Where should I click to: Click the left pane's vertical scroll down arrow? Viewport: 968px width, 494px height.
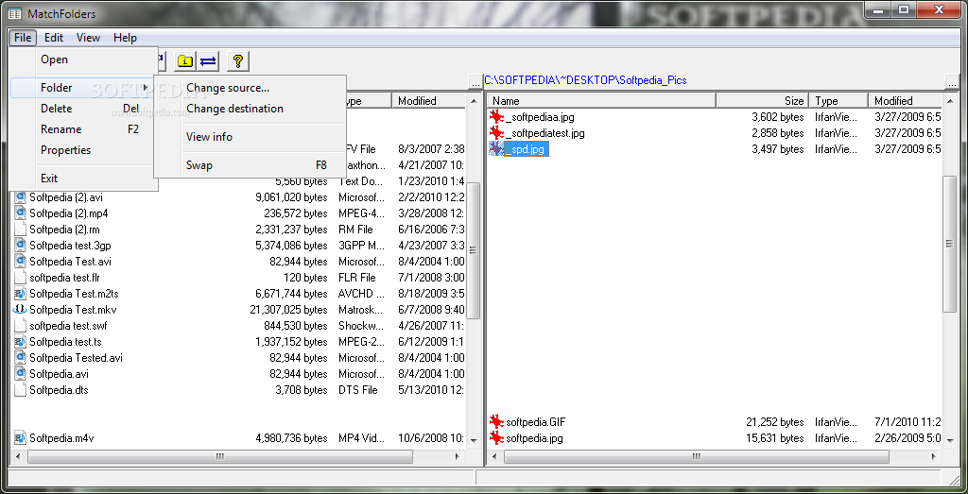tap(474, 440)
